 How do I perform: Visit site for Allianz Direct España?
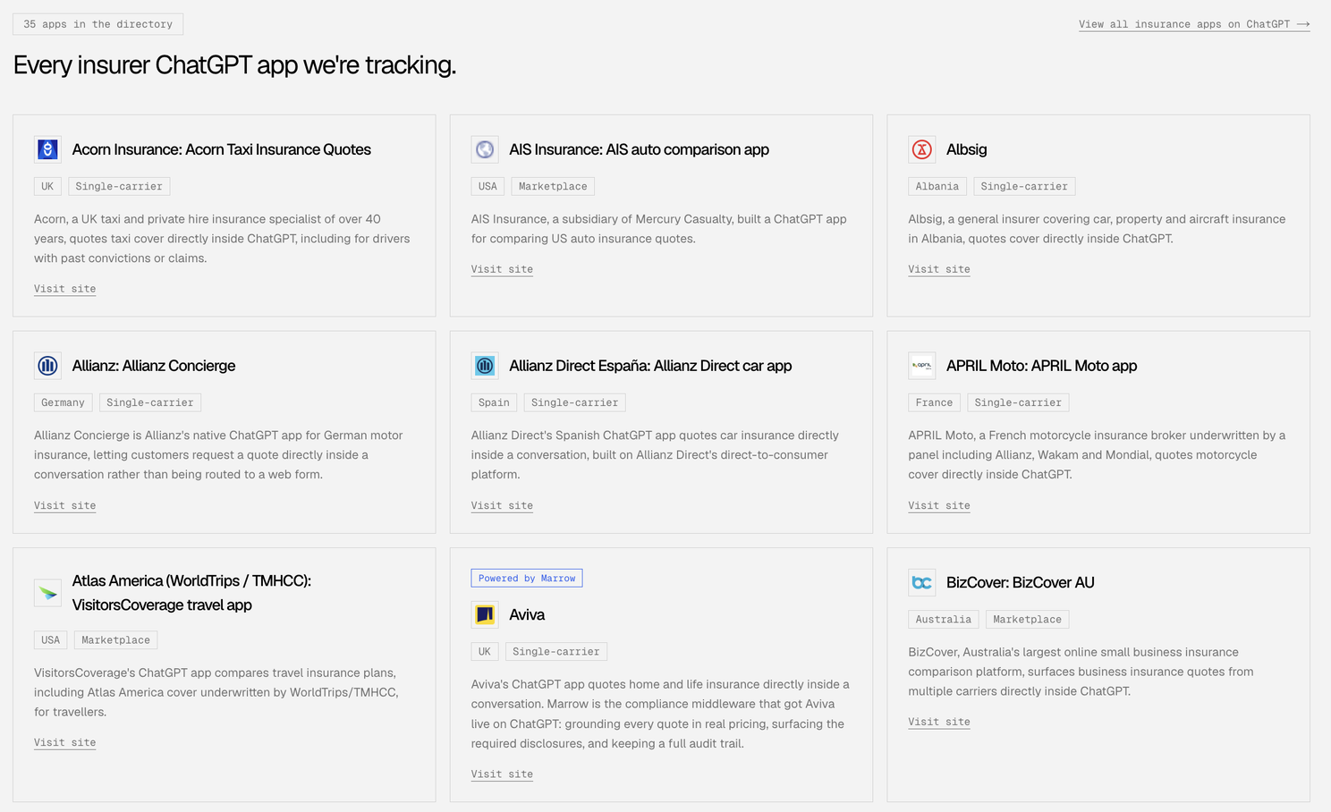[502, 505]
